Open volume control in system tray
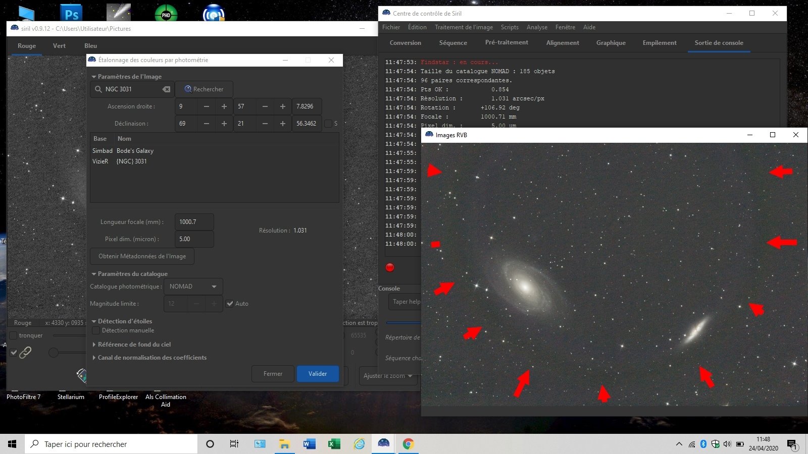 (x=727, y=444)
